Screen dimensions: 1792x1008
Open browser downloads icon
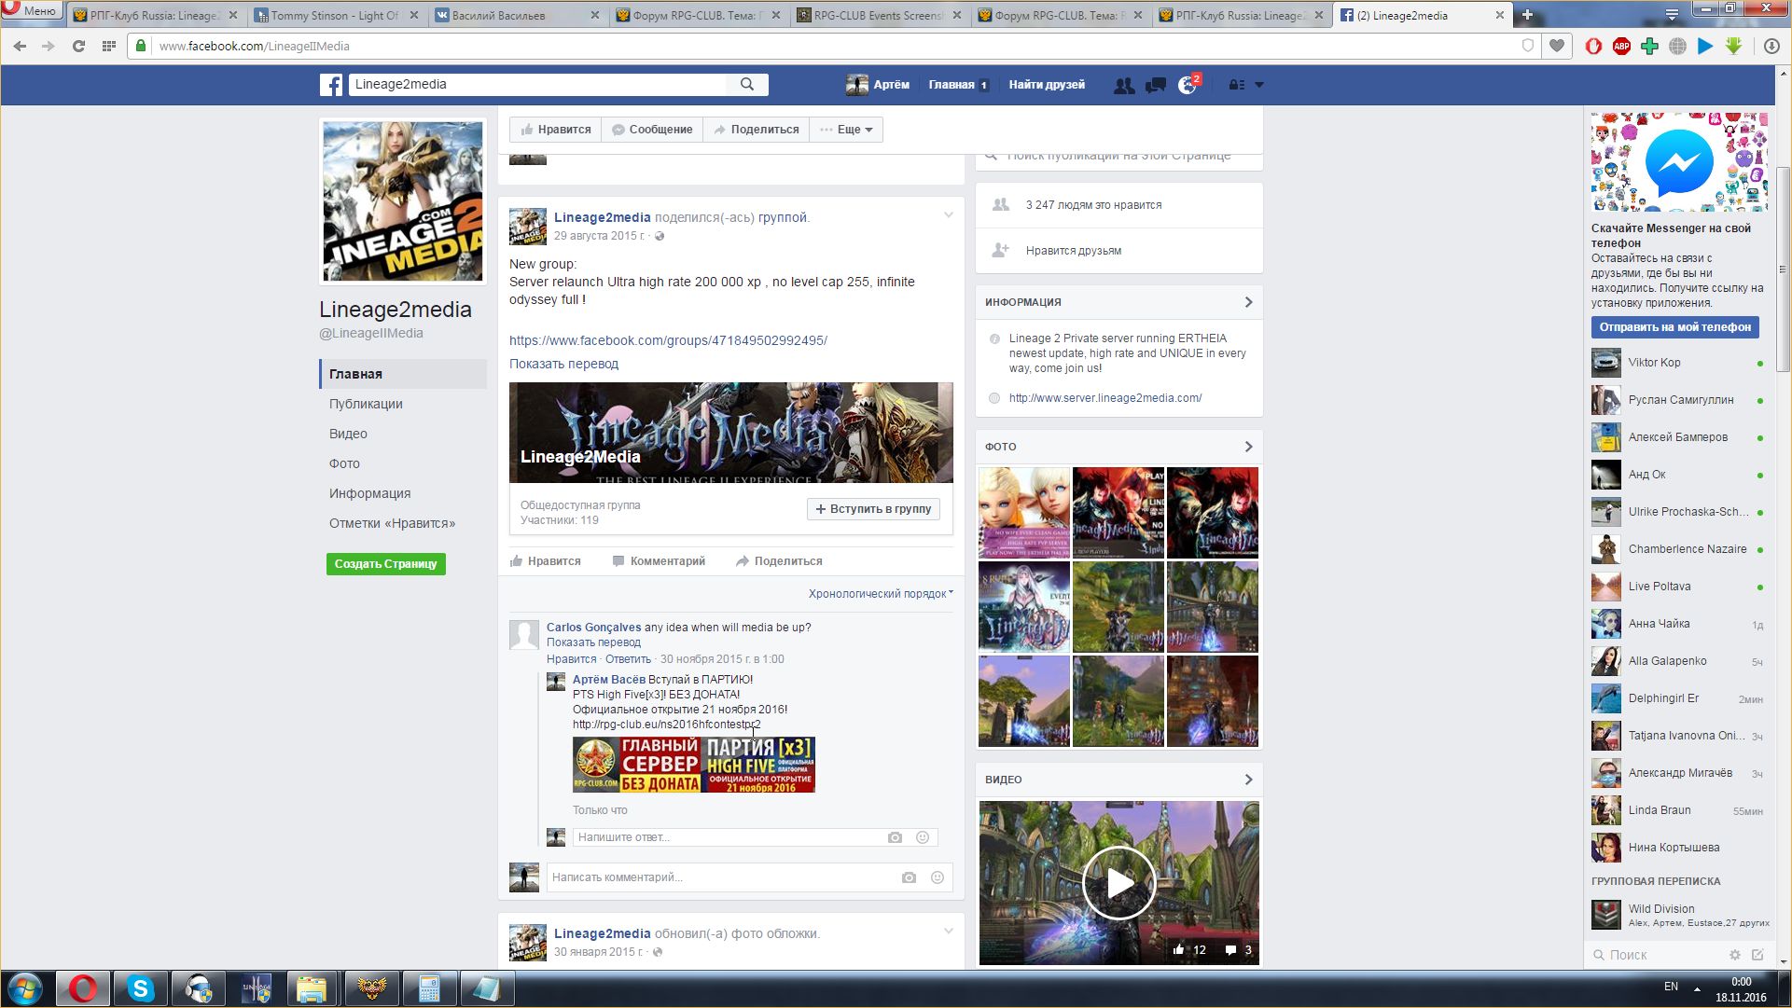[1771, 46]
